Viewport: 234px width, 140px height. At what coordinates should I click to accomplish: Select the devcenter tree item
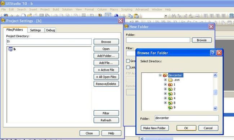point(175,75)
